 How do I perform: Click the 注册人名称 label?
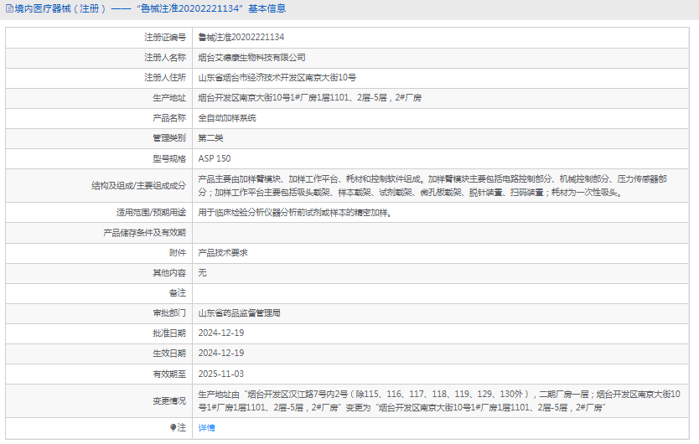(x=165, y=58)
